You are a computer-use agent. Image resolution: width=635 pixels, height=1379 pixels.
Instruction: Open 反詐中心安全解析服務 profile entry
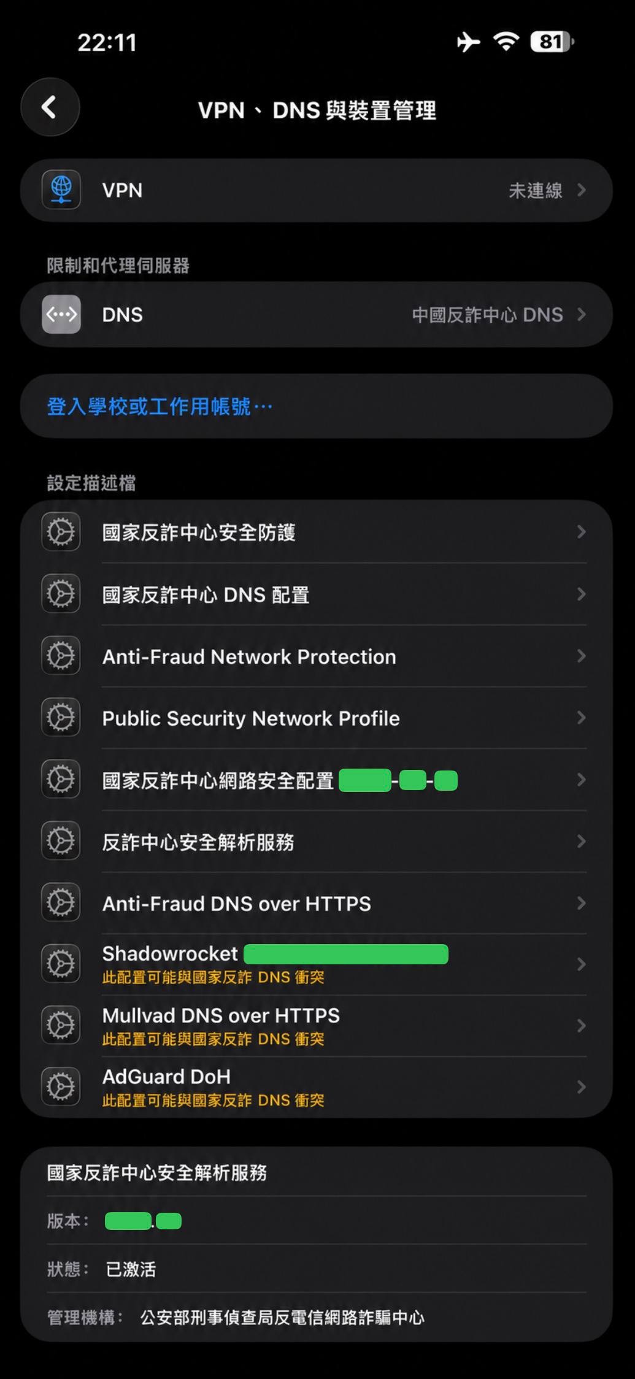[317, 842]
